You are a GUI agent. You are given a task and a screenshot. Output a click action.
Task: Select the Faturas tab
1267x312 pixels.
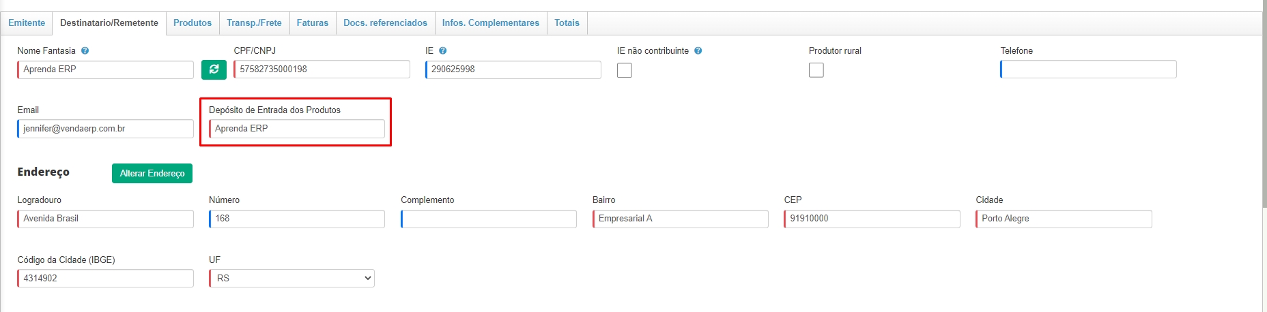click(x=312, y=23)
